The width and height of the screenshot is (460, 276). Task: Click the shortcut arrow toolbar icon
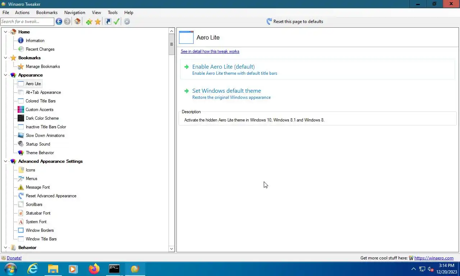point(108,22)
